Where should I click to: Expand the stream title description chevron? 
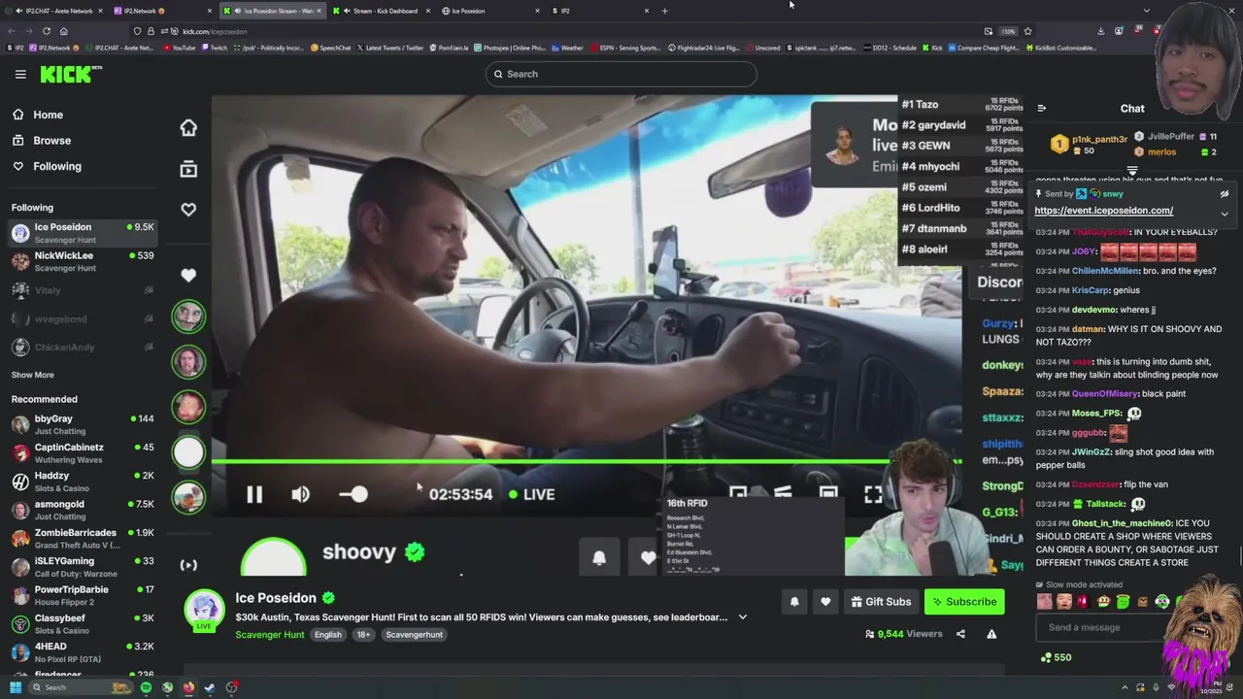click(743, 617)
